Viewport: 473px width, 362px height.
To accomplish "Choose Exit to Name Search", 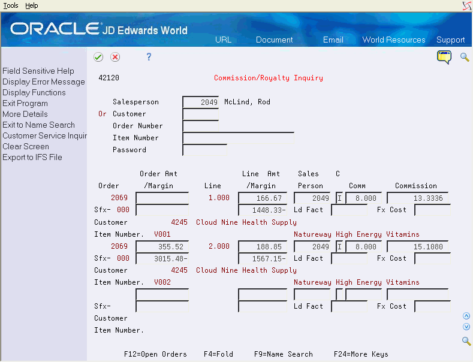I will (38, 125).
